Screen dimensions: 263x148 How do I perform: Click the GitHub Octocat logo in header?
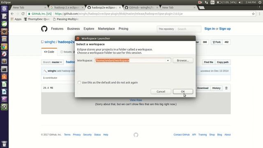click(x=44, y=29)
